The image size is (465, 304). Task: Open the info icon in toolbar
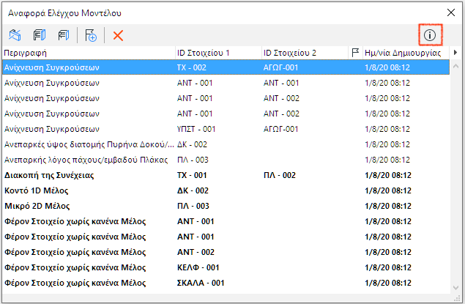[430, 35]
